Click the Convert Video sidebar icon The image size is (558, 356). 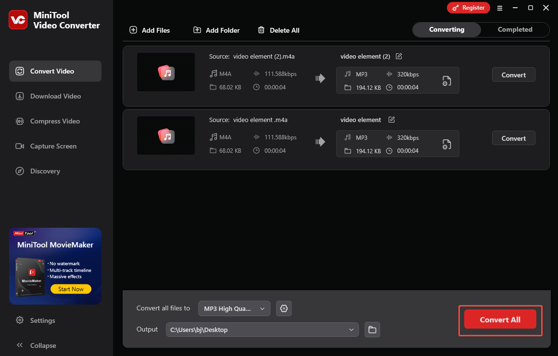20,71
